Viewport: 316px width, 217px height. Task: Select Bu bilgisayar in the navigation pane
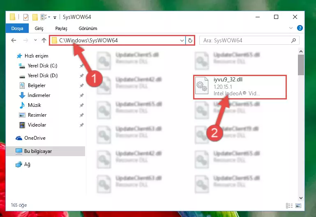tap(45, 151)
